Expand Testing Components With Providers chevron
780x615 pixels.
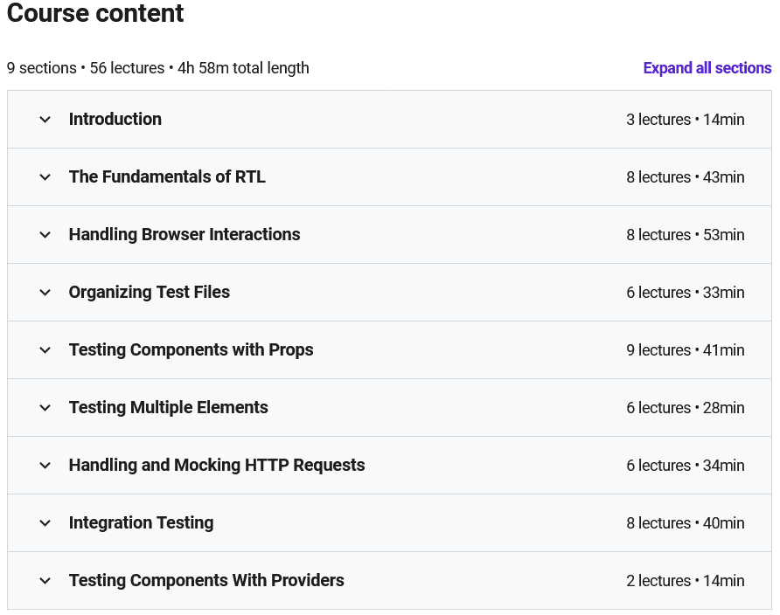pyautogui.click(x=45, y=581)
